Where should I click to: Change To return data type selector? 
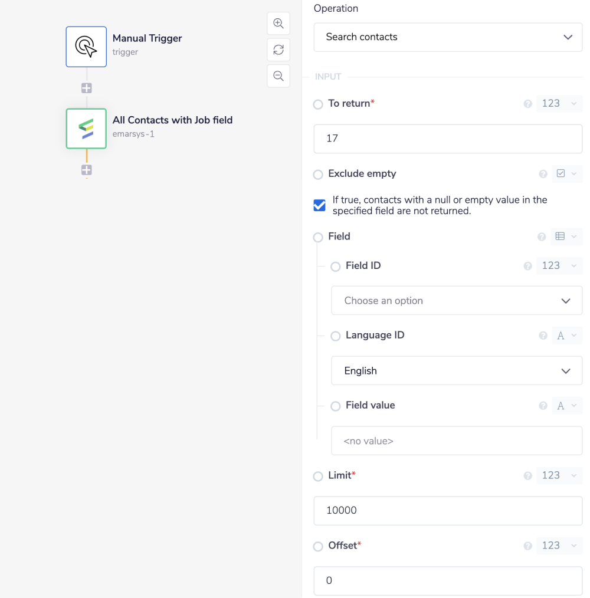(x=559, y=104)
